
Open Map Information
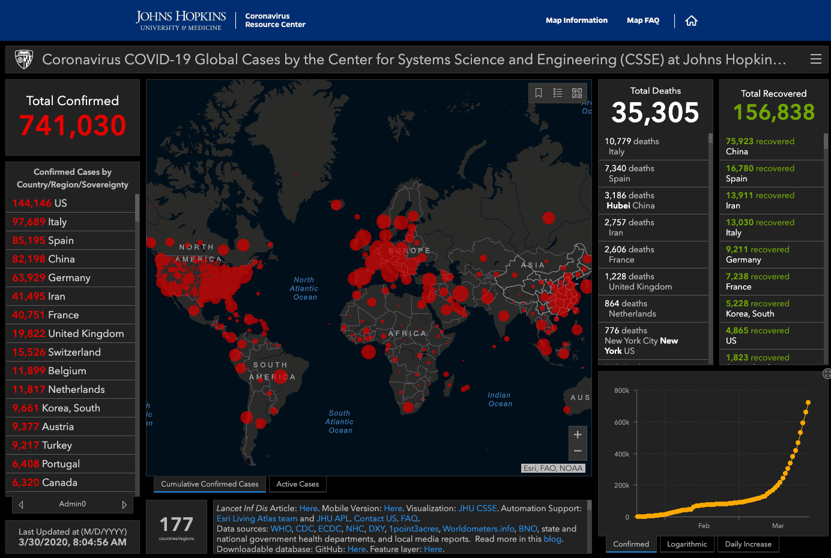(x=576, y=20)
